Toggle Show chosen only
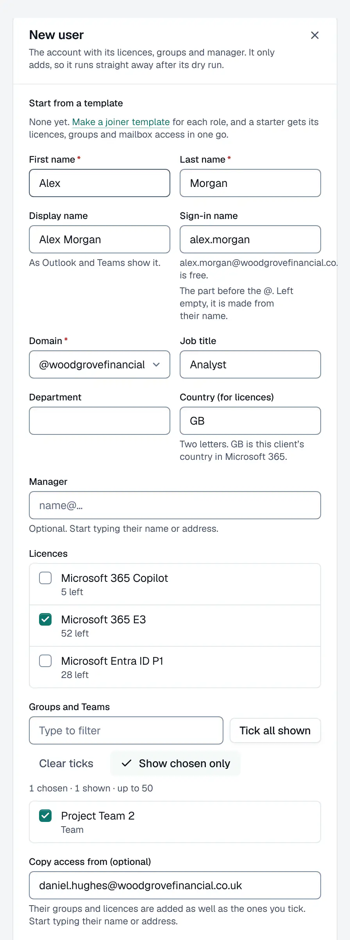The image size is (350, 940). [x=175, y=763]
